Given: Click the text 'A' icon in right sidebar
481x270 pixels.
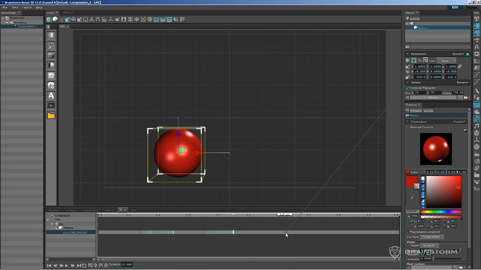Looking at the screenshot, I should point(477,47).
